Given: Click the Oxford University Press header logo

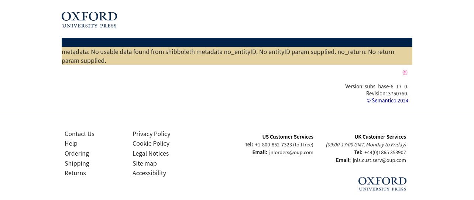Looking at the screenshot, I should (89, 20).
